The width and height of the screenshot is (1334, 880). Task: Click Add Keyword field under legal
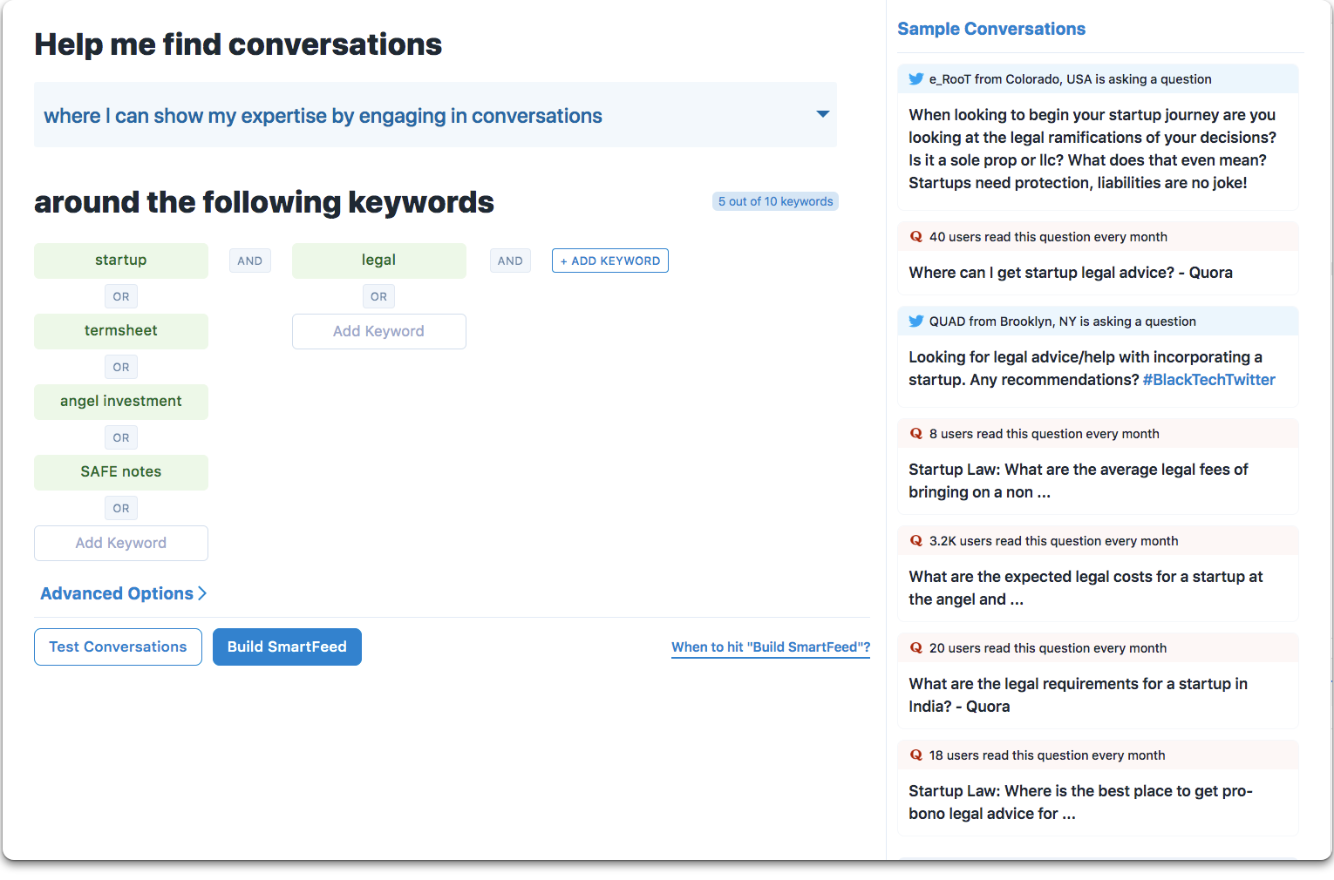pyautogui.click(x=379, y=331)
